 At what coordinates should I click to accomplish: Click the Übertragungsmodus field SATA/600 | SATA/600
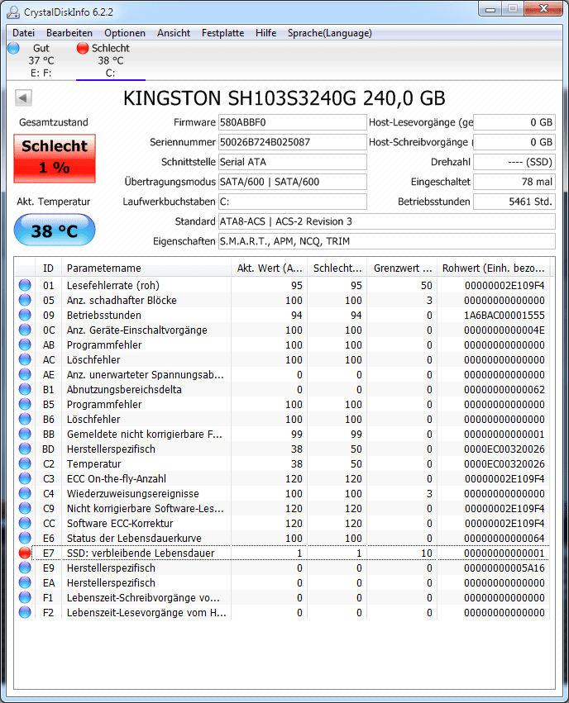point(292,182)
